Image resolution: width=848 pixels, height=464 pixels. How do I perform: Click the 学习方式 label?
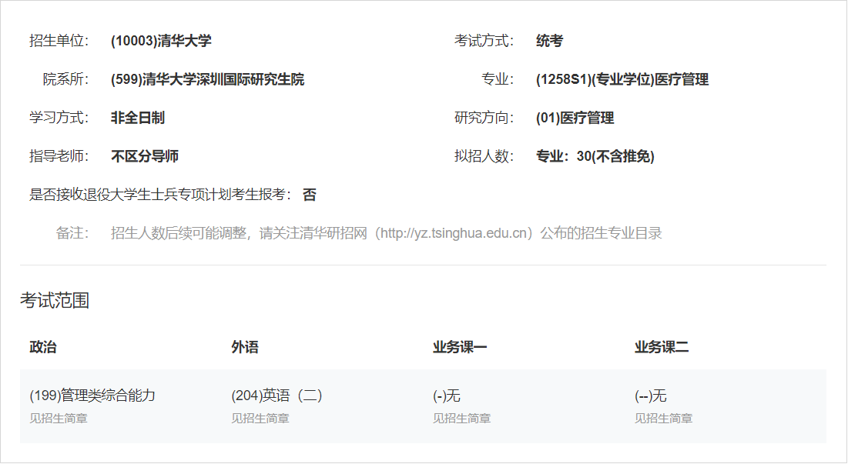click(59, 118)
